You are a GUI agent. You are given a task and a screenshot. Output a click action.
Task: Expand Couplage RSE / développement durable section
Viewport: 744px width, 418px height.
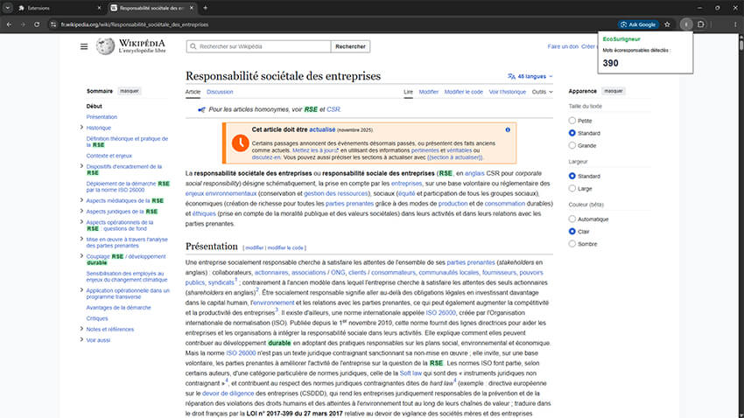tap(81, 256)
